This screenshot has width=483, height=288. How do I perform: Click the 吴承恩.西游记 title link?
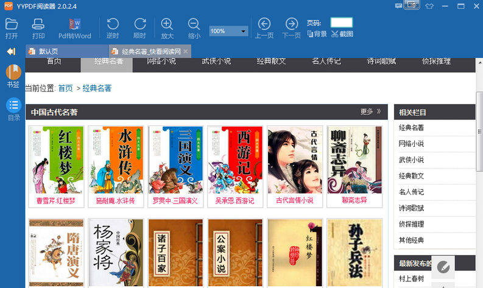click(234, 201)
